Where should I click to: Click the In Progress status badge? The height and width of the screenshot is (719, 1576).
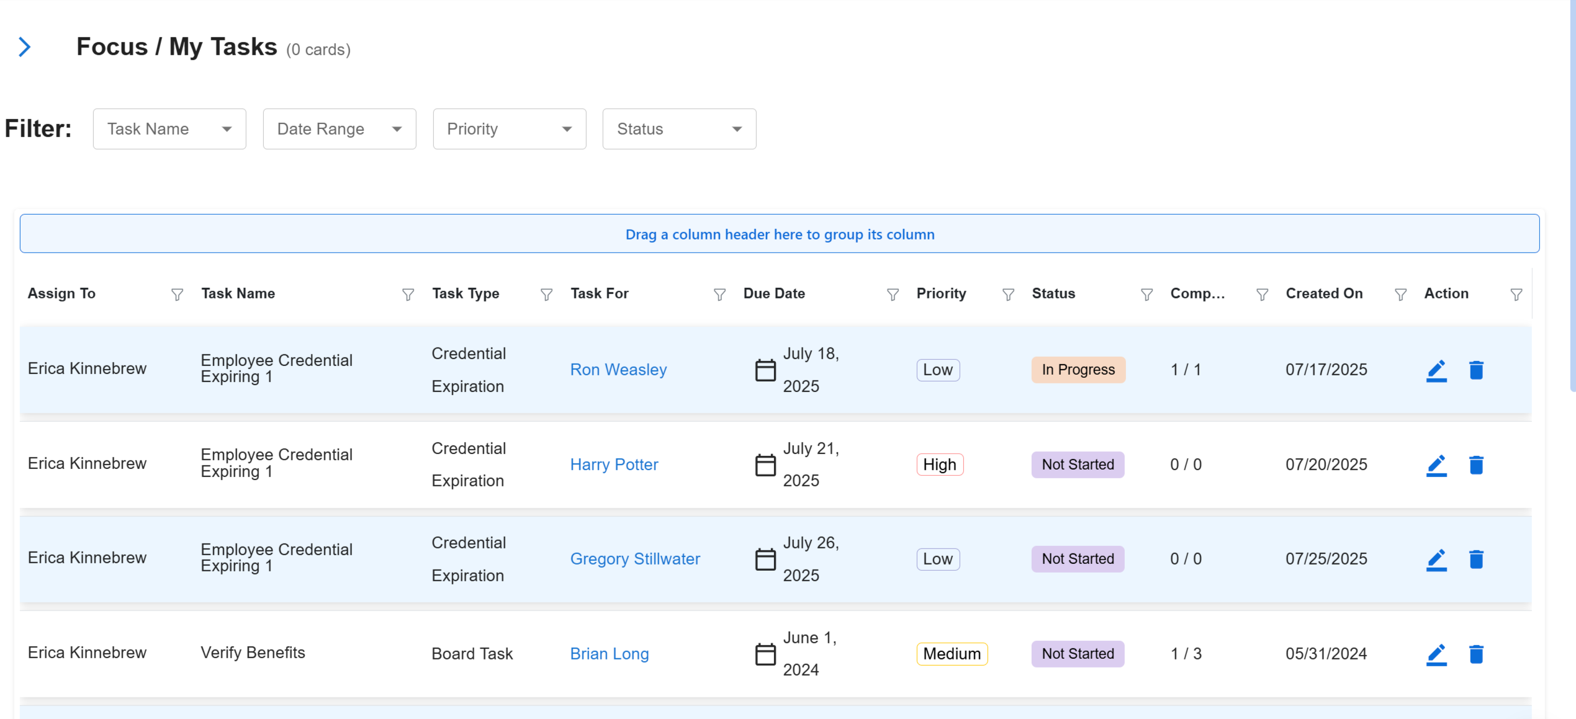(1078, 370)
